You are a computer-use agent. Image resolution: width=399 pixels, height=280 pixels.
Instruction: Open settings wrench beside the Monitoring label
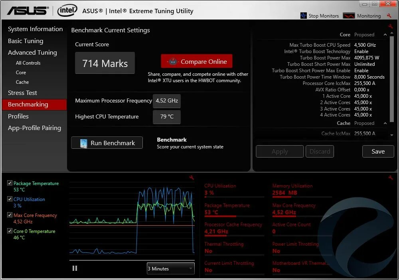pyautogui.click(x=389, y=16)
